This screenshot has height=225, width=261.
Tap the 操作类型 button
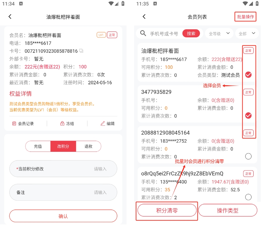(x=228, y=210)
